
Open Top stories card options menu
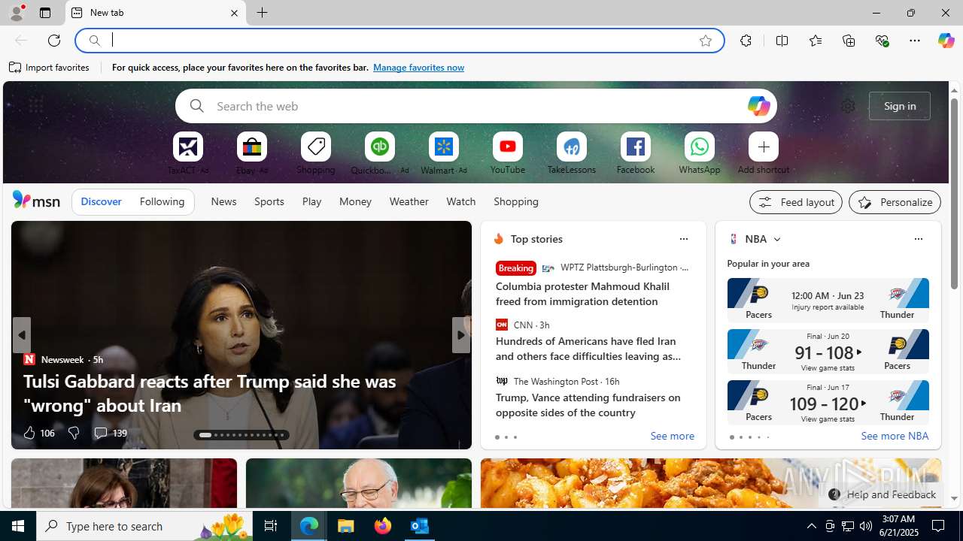pyautogui.click(x=683, y=239)
